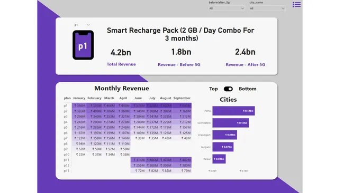The image size is (344, 193).
Task: Click the 1.8bn revenue before 5G value
Action: tap(181, 52)
